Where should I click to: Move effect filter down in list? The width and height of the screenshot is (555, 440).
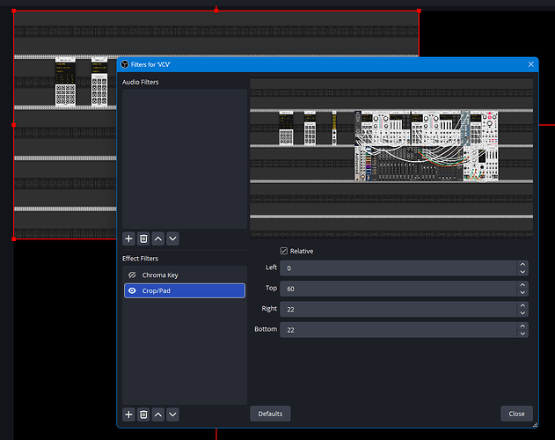pyautogui.click(x=172, y=414)
